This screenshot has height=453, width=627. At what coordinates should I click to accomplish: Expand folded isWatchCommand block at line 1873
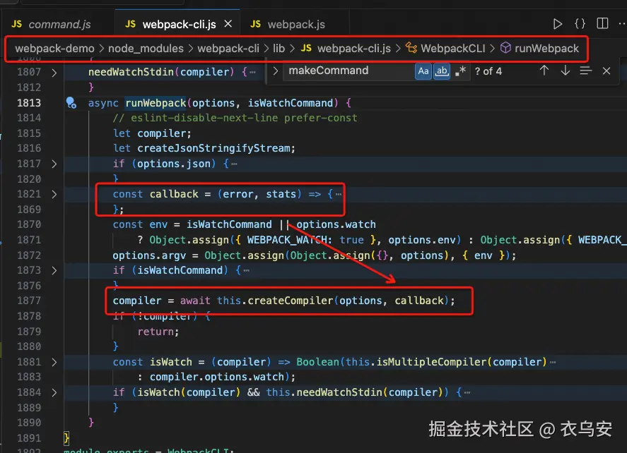click(54, 271)
